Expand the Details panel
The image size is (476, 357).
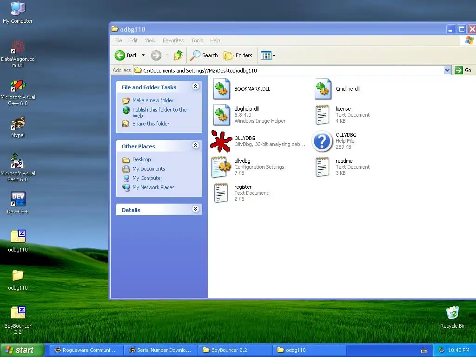coord(196,209)
